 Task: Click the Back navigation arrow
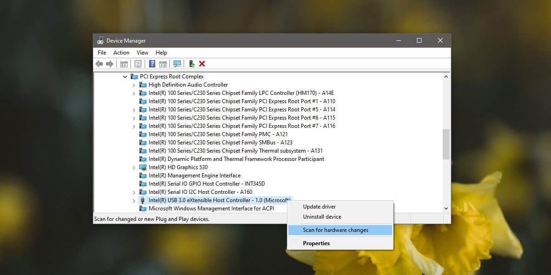coord(99,64)
